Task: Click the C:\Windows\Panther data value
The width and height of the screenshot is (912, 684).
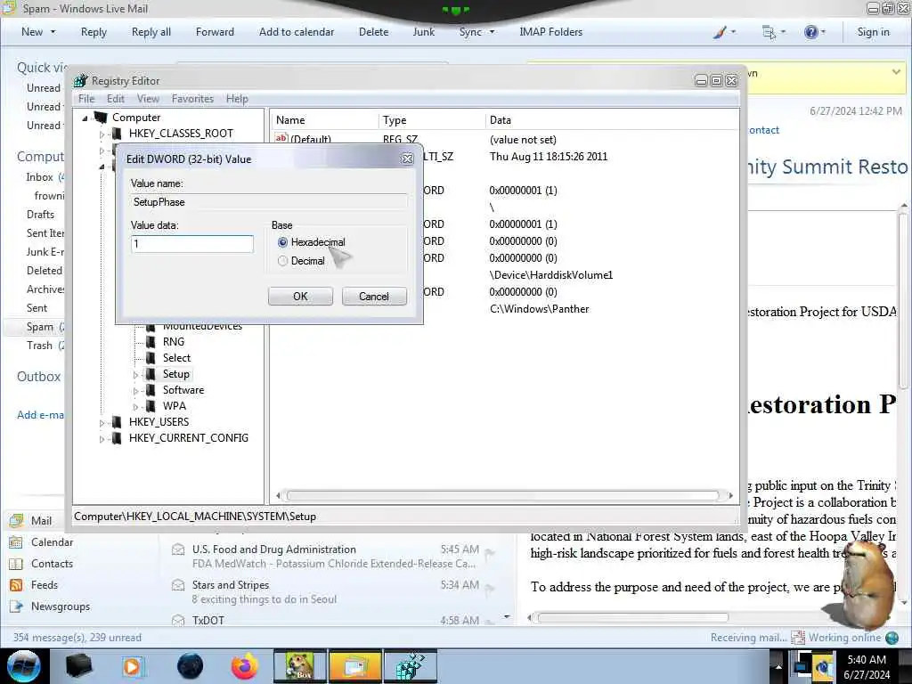Action: pos(539,309)
